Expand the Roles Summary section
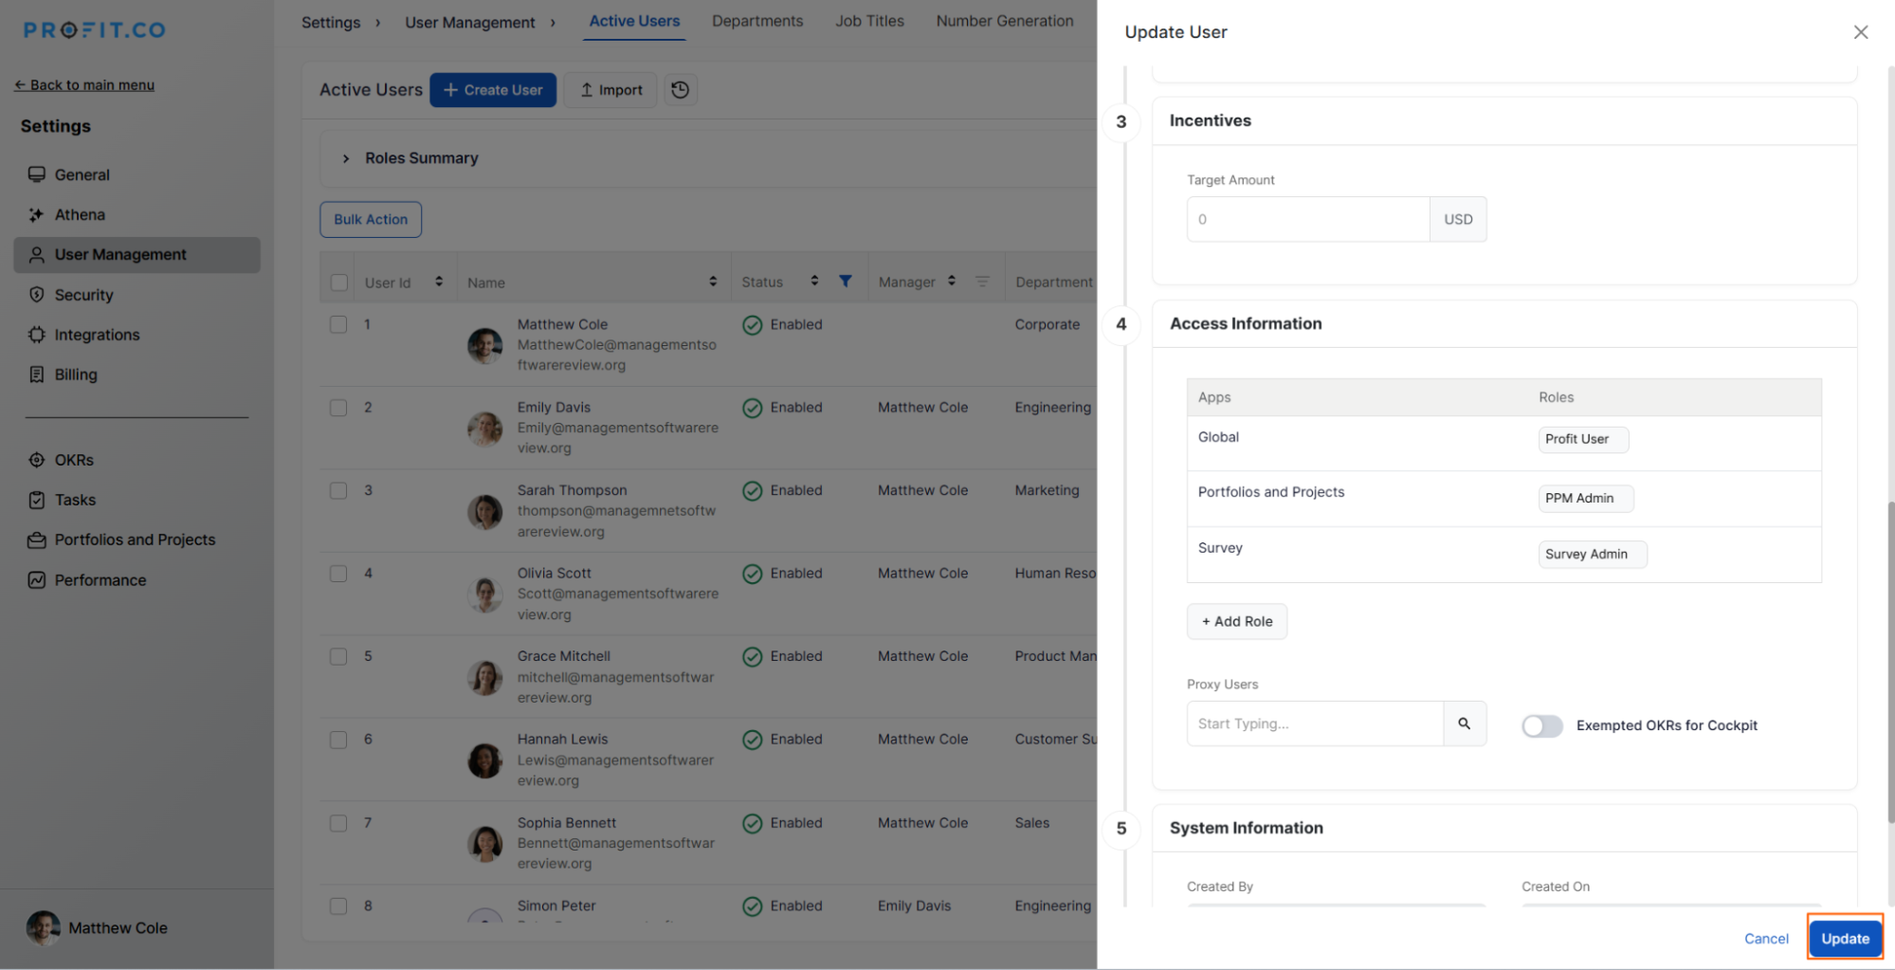 346,158
